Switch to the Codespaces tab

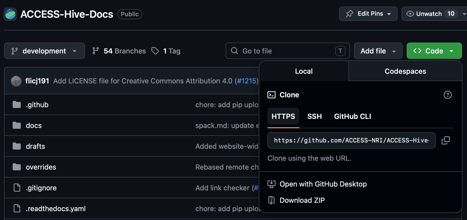[405, 71]
